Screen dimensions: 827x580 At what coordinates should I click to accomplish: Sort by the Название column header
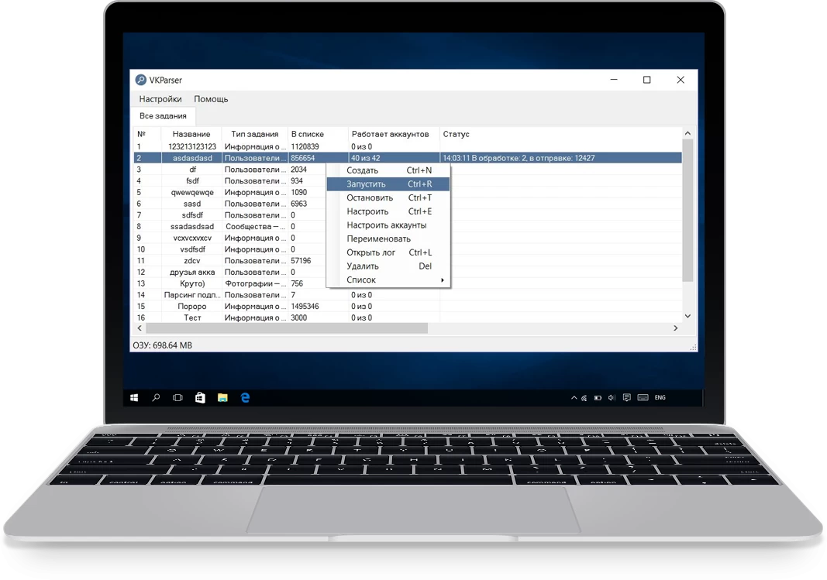pos(191,134)
